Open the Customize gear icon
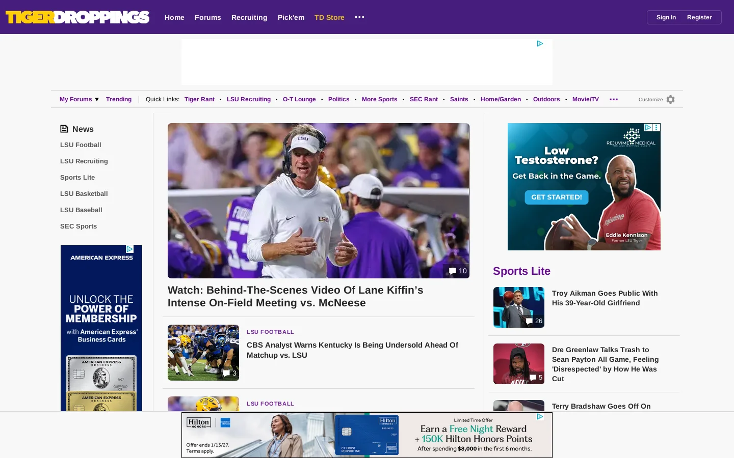 click(x=670, y=100)
